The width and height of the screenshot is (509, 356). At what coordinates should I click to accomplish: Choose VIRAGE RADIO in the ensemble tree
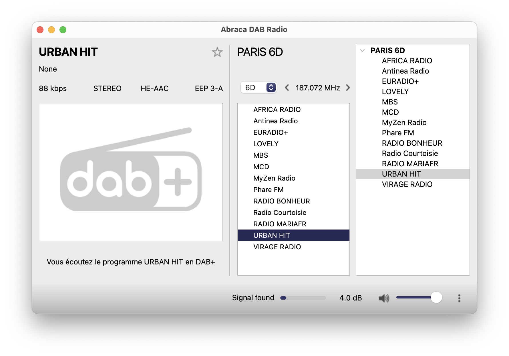pyautogui.click(x=413, y=184)
